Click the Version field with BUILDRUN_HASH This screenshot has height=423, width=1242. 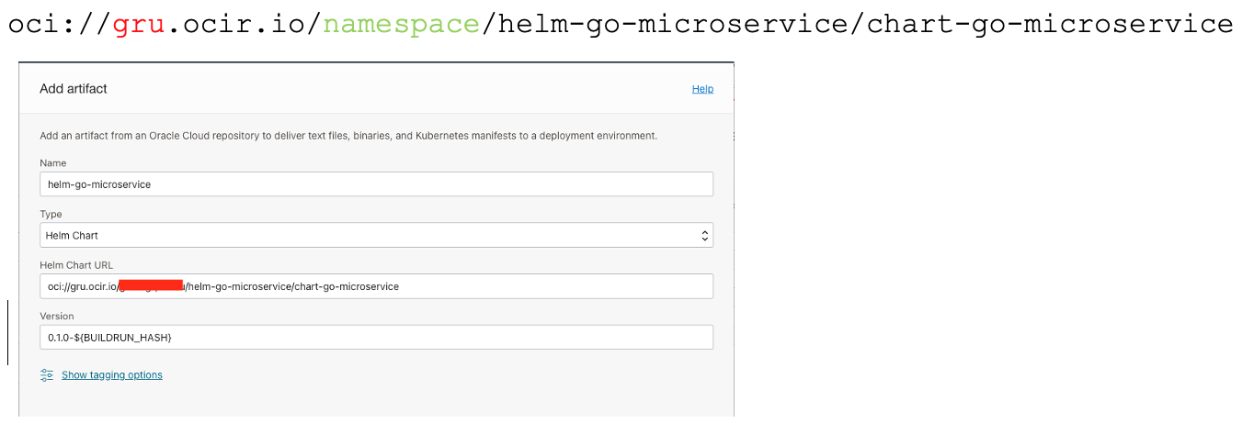point(376,338)
